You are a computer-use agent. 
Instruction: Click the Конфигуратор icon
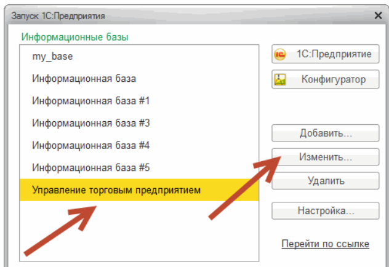281,79
